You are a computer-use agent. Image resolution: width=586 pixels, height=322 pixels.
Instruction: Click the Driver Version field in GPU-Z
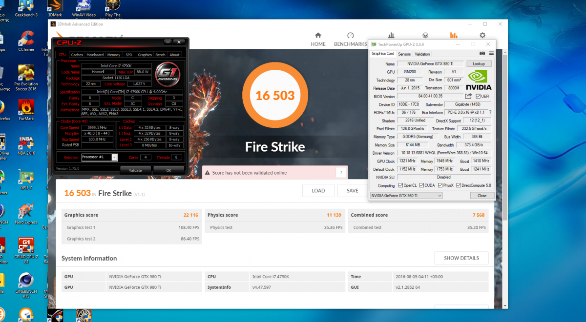click(444, 153)
